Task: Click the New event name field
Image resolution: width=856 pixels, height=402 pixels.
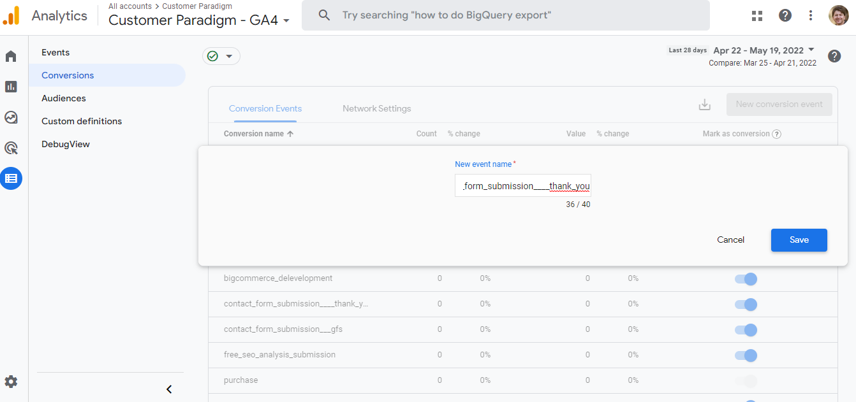Action: click(x=522, y=186)
